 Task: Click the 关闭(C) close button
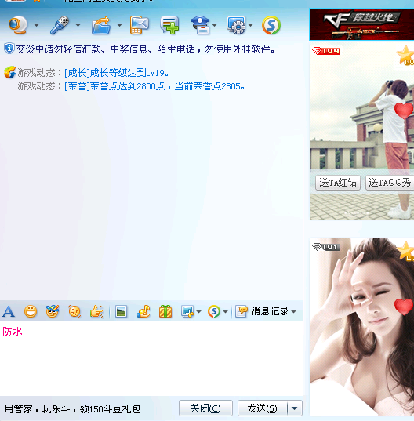point(205,408)
